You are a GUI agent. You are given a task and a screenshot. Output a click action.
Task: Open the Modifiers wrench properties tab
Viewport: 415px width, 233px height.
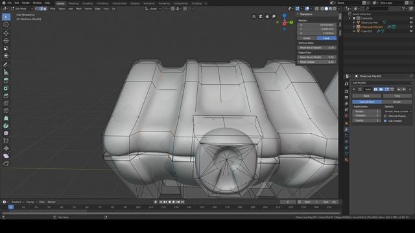[x=346, y=129]
